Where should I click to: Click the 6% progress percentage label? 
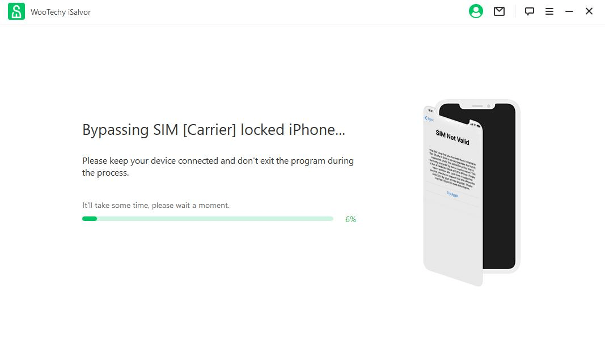point(350,219)
